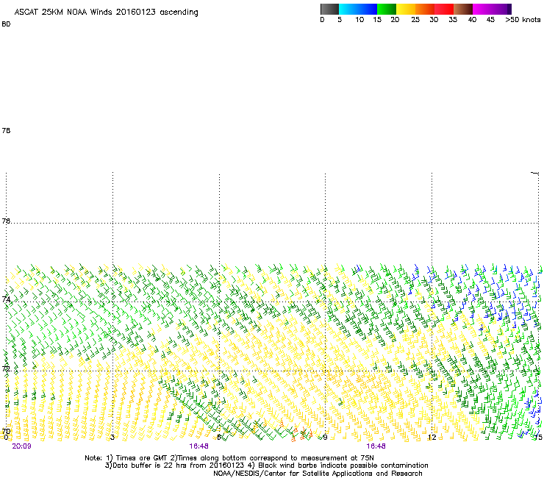Click the cyan-to-blue 5-15 knots segment
Screen dimensions: 544x478
click(x=358, y=9)
